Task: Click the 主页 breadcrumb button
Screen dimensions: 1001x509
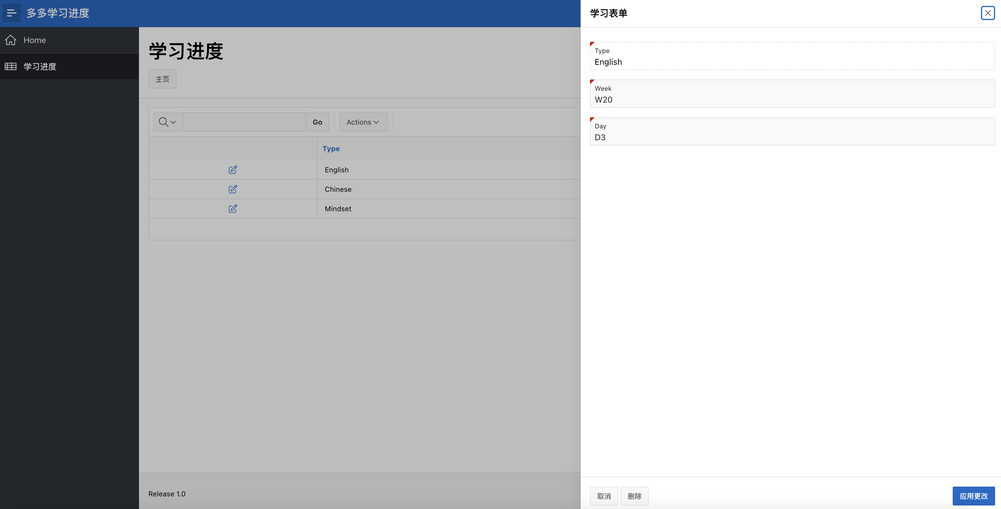Action: pos(163,79)
